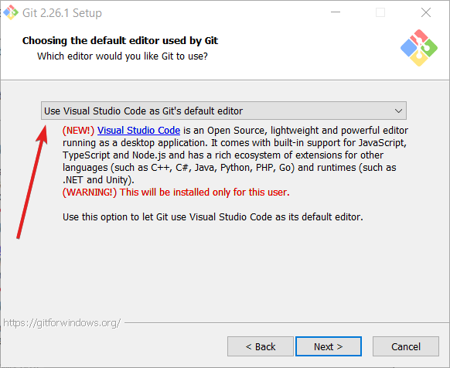Image resolution: width=450 pixels, height=368 pixels.
Task: Click the https://gitforwindows.org/ URL text
Action: click(x=62, y=323)
